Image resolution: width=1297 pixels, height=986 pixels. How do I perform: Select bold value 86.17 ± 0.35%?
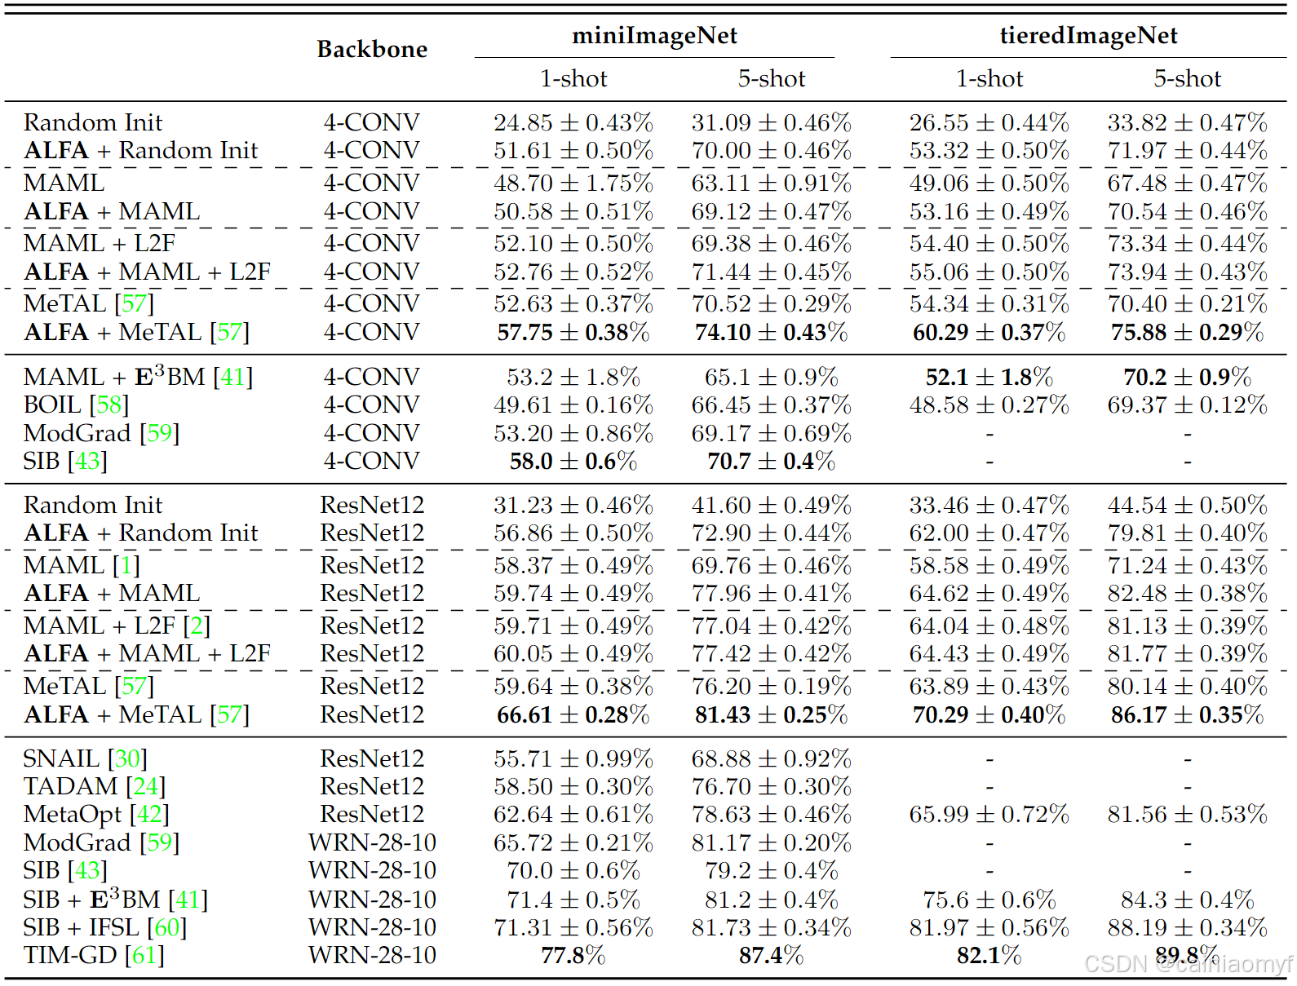[x=1188, y=715]
